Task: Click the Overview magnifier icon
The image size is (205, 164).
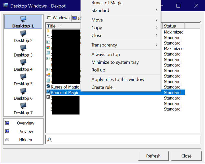Action: (x=7, y=123)
